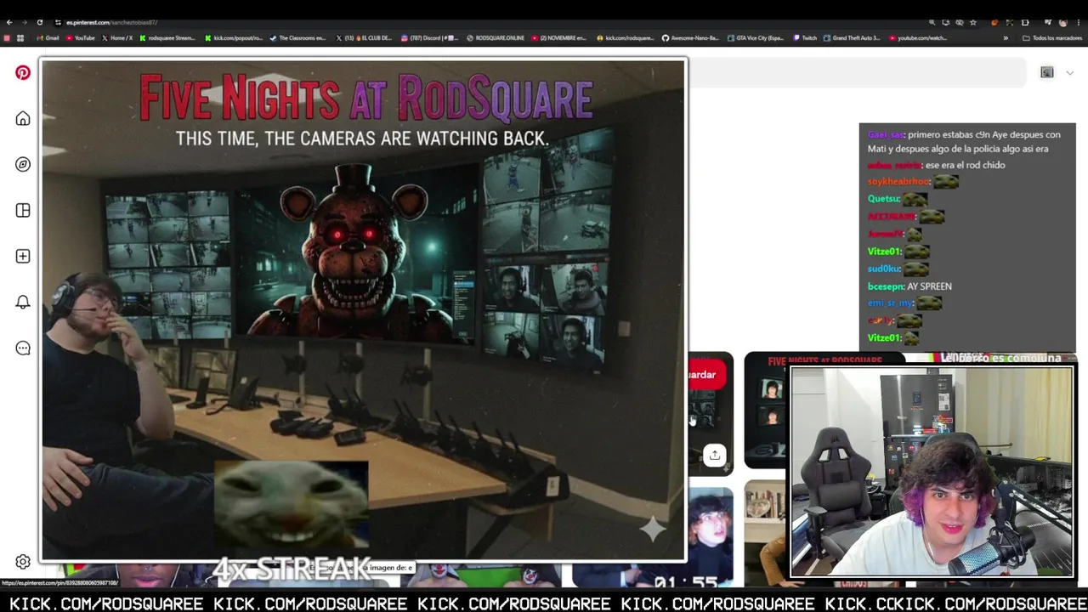1088x612 pixels.
Task: Open Twitch bookmark
Action: coord(805,38)
